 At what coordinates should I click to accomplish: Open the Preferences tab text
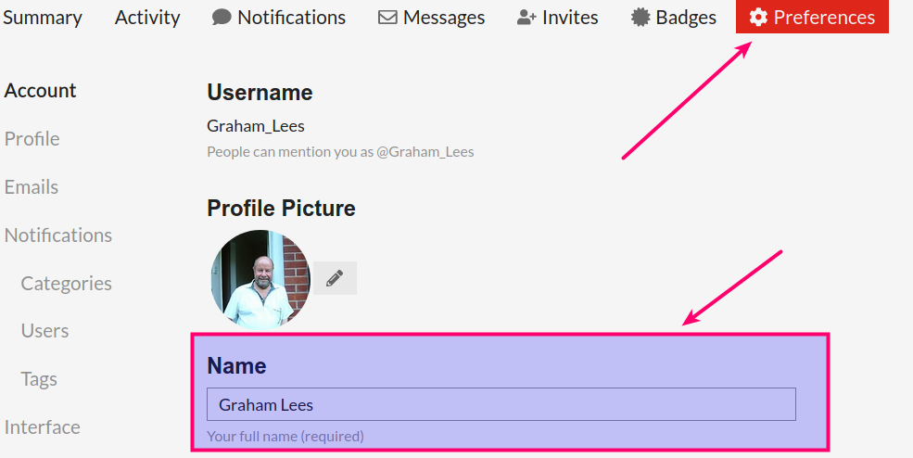824,18
